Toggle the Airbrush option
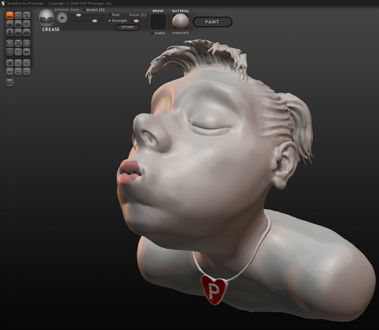Image resolution: width=379 pixels, height=330 pixels. pyautogui.click(x=61, y=10)
